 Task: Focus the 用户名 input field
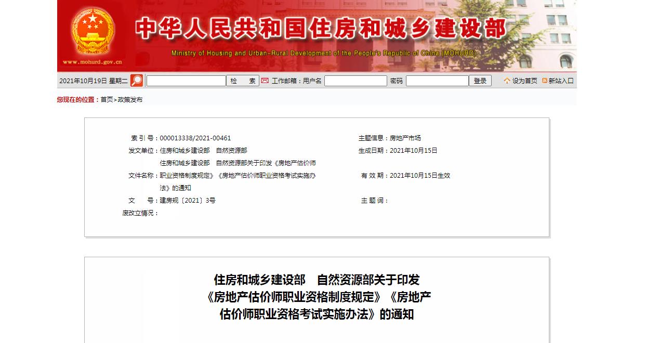coord(356,81)
